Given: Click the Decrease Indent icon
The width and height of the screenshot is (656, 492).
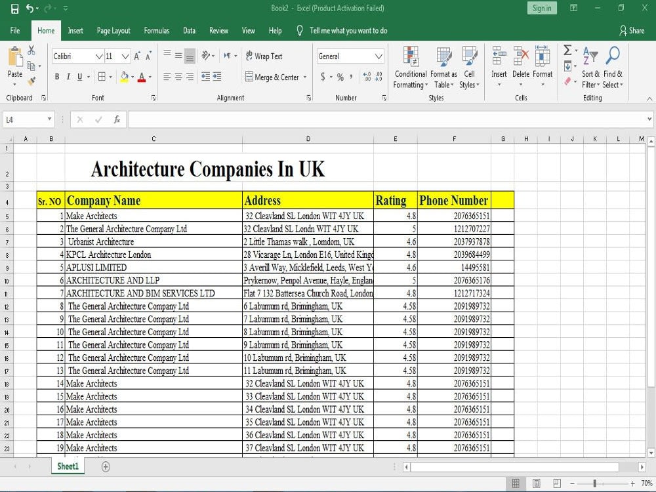Looking at the screenshot, I should tap(205, 77).
